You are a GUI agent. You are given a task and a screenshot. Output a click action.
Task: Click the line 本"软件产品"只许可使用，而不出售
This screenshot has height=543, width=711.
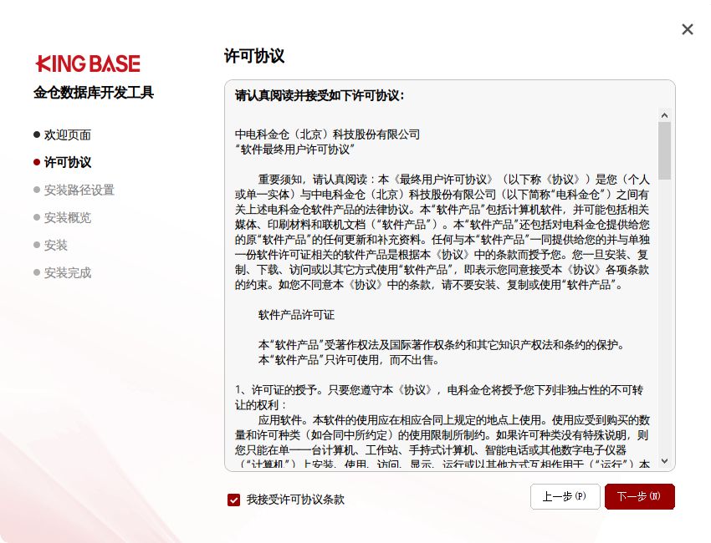pyautogui.click(x=348, y=360)
